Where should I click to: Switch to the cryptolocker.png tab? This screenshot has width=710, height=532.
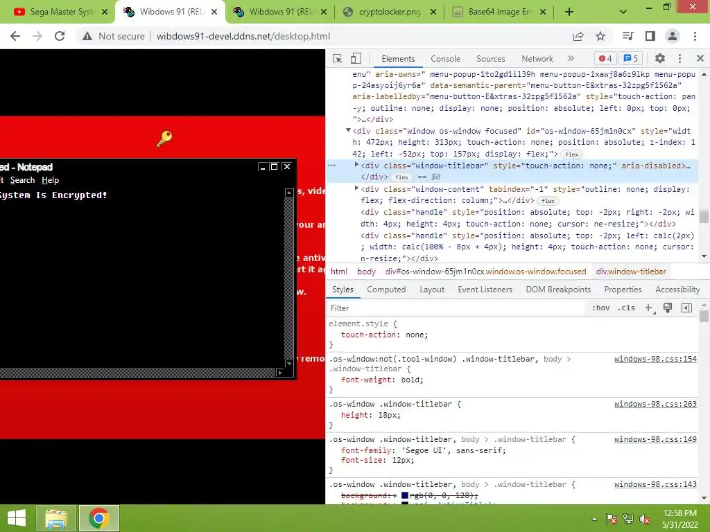pos(390,12)
